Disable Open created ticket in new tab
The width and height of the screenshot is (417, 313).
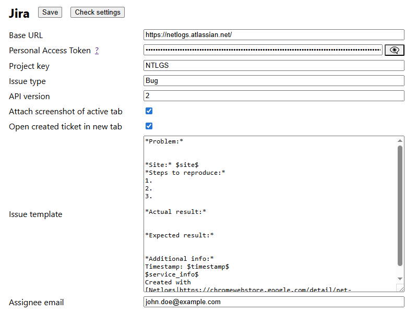point(149,126)
